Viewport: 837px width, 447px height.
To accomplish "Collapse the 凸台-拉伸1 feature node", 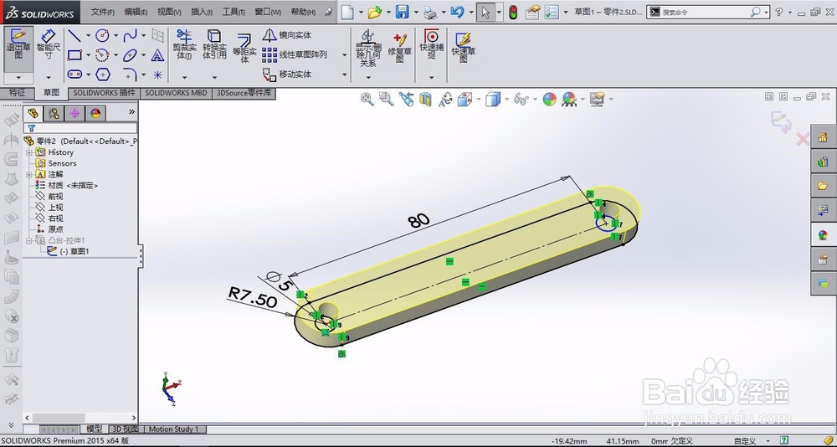I will click(x=28, y=241).
